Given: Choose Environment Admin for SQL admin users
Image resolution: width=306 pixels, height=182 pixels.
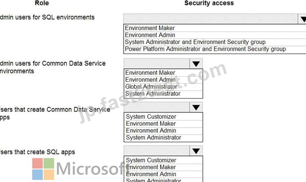Looking at the screenshot, I should [215, 35].
